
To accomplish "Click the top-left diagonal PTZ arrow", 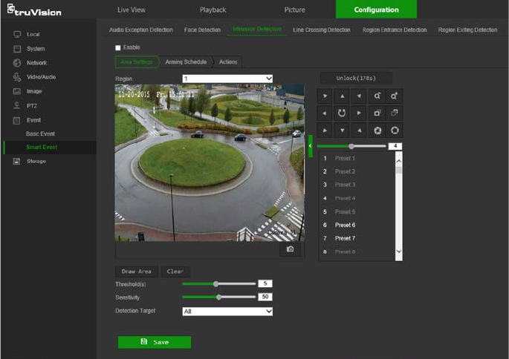I will [x=325, y=96].
